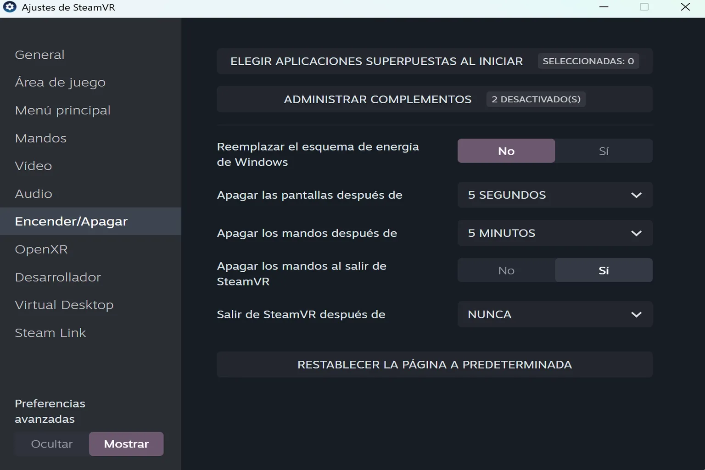Screen dimensions: 705x470
Task: Set Windows power scheme replacement to Sí
Action: pyautogui.click(x=604, y=151)
